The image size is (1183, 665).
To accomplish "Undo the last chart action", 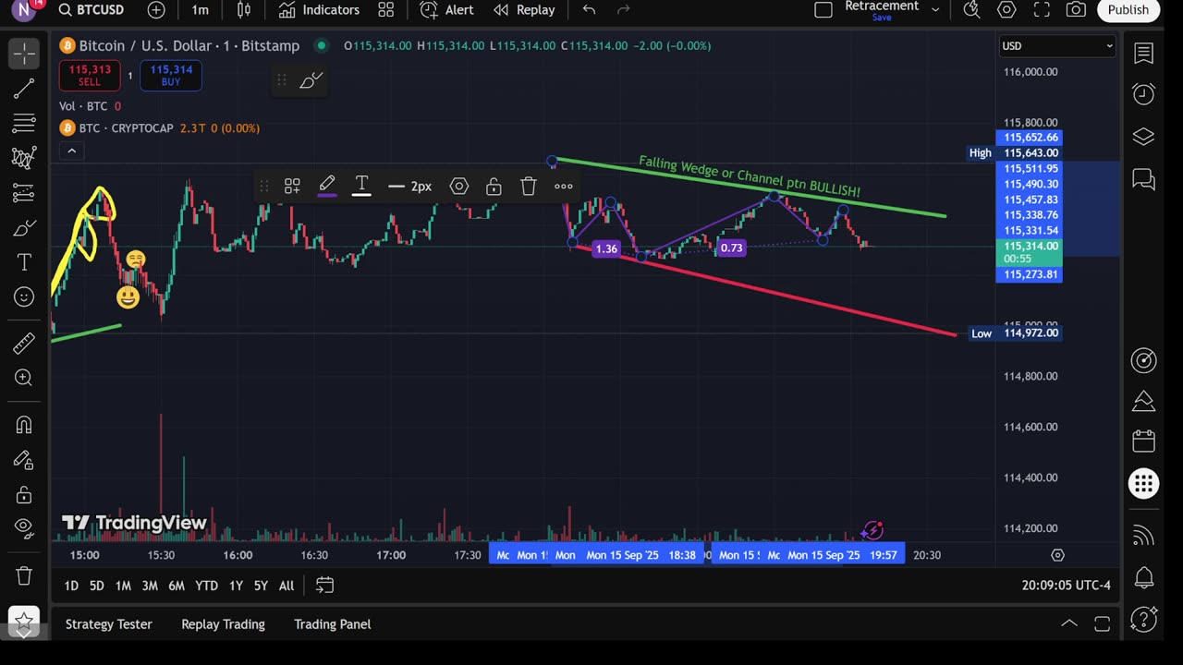I will 589,10.
